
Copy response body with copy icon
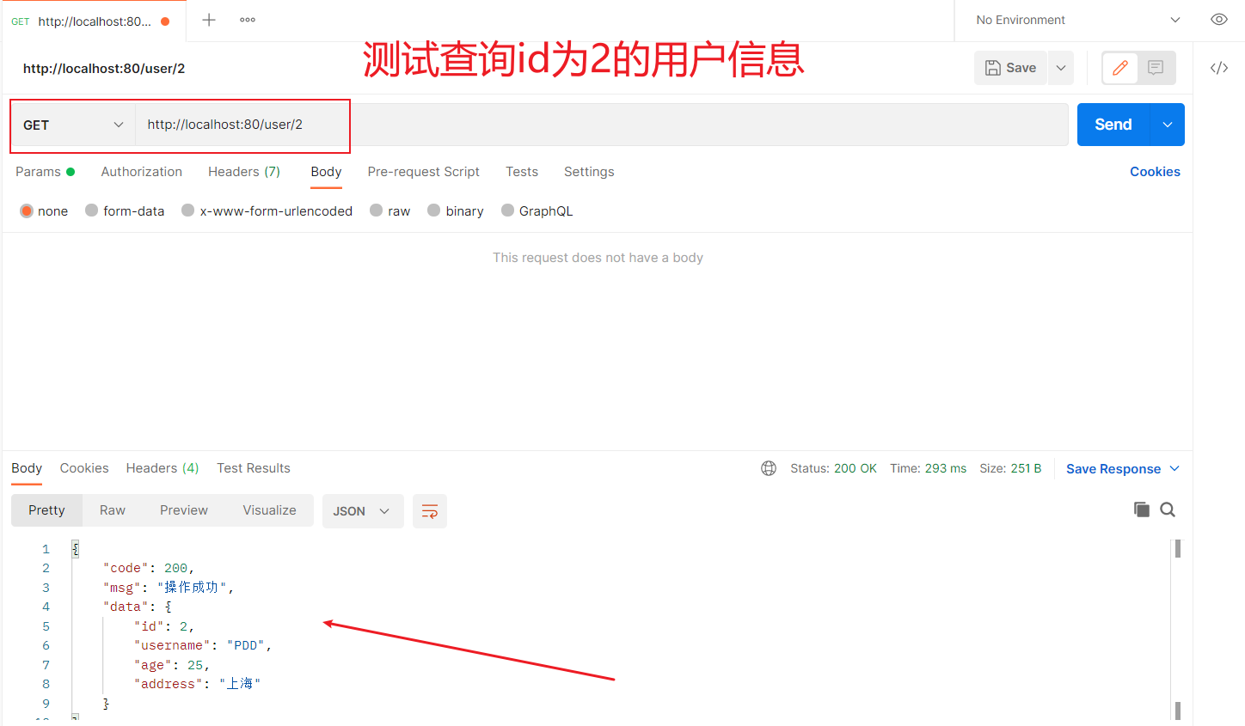click(1142, 509)
